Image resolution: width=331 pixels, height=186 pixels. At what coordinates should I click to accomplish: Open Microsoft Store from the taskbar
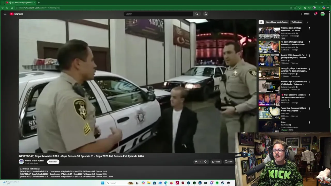[x=154, y=183]
